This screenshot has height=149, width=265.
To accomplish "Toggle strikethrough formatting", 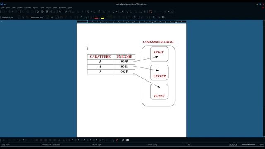I will pyautogui.click(x=75, y=17).
